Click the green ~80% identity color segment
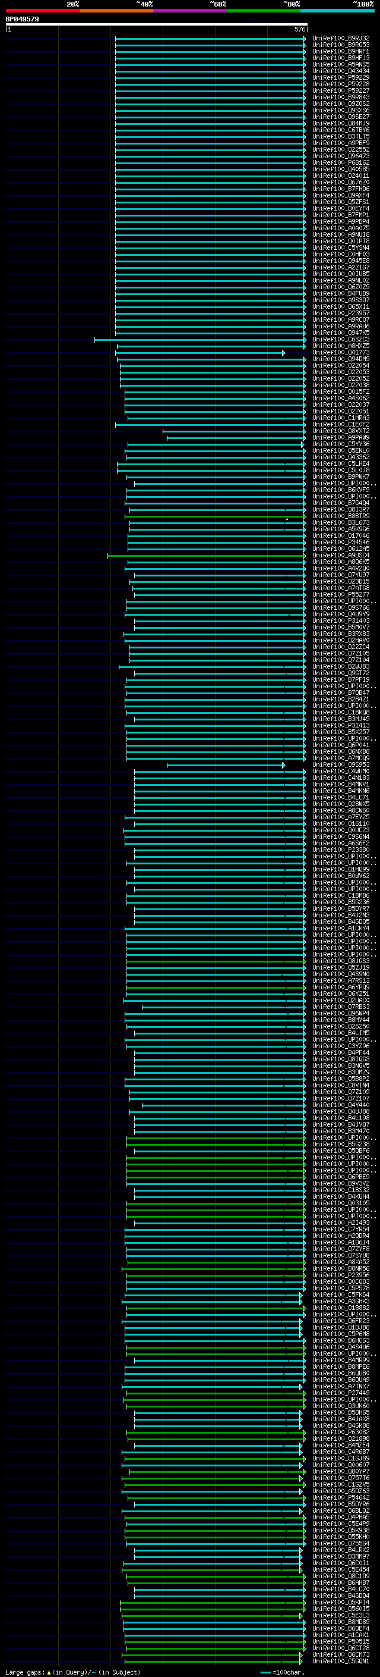Viewport: 380px width, 1677px height. pos(264,11)
